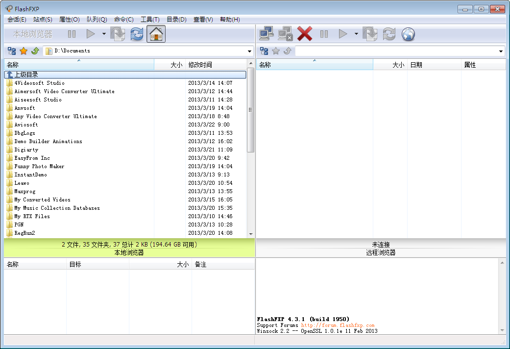Open the 站点(S) menu
The height and width of the screenshot is (349, 510).
[43, 20]
